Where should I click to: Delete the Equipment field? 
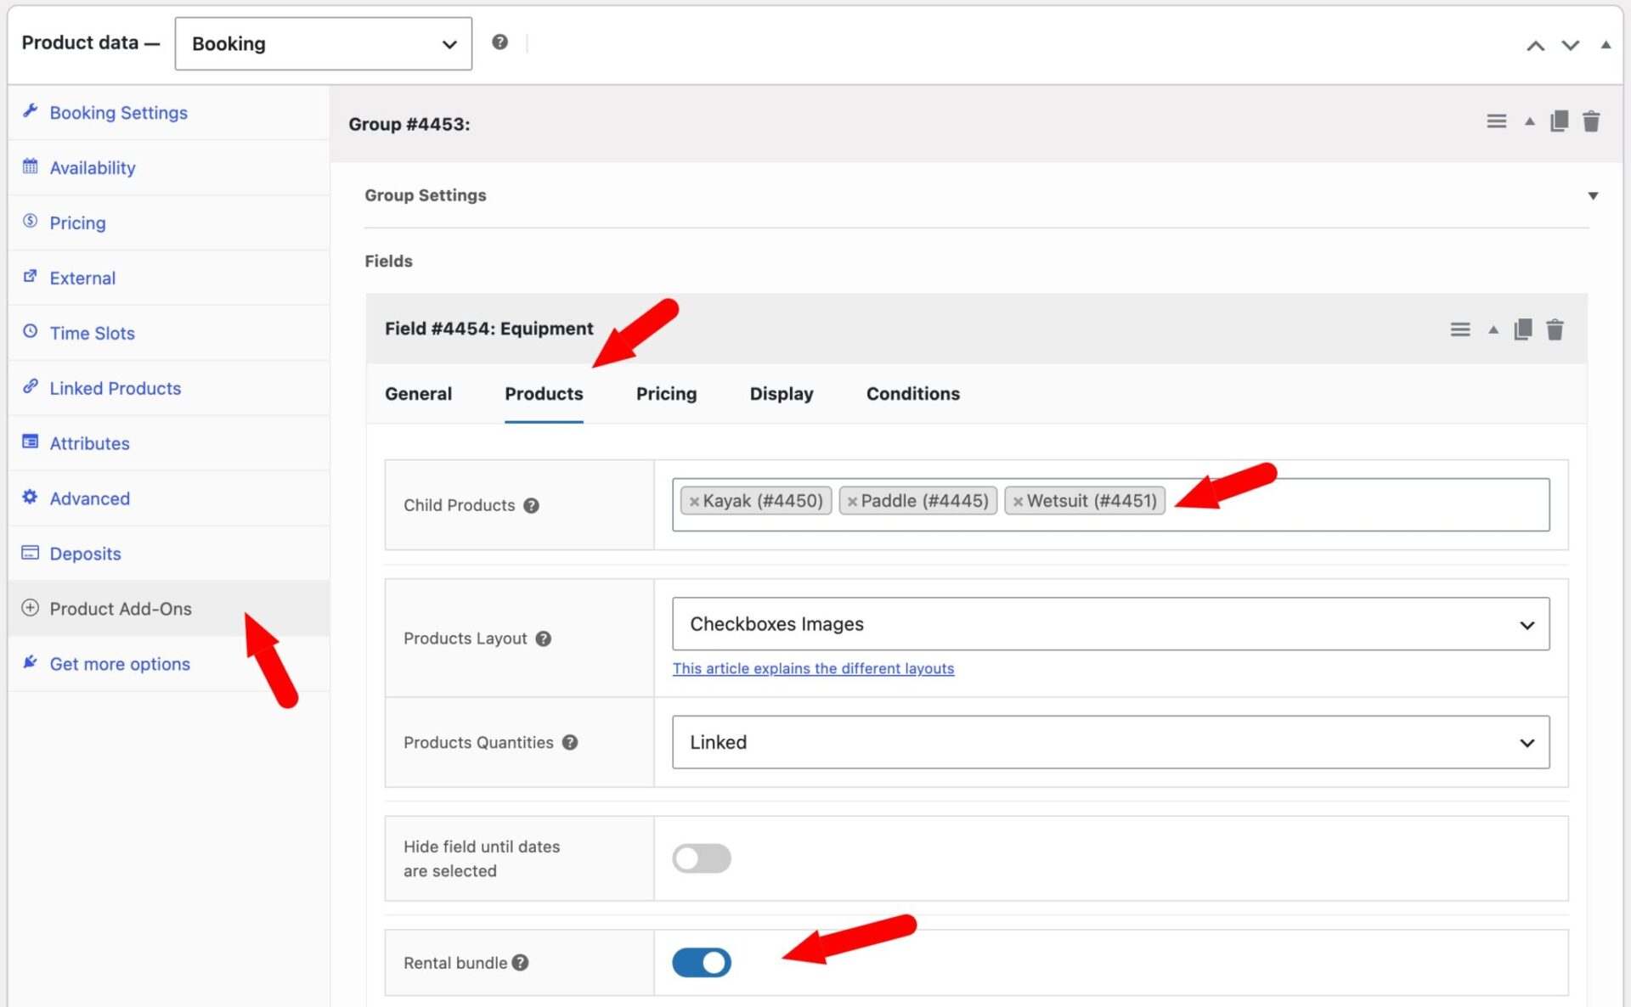(x=1555, y=329)
